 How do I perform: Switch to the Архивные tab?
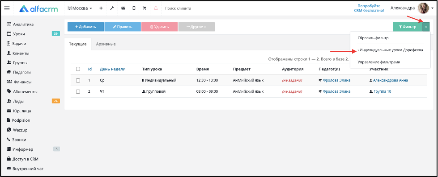click(106, 44)
